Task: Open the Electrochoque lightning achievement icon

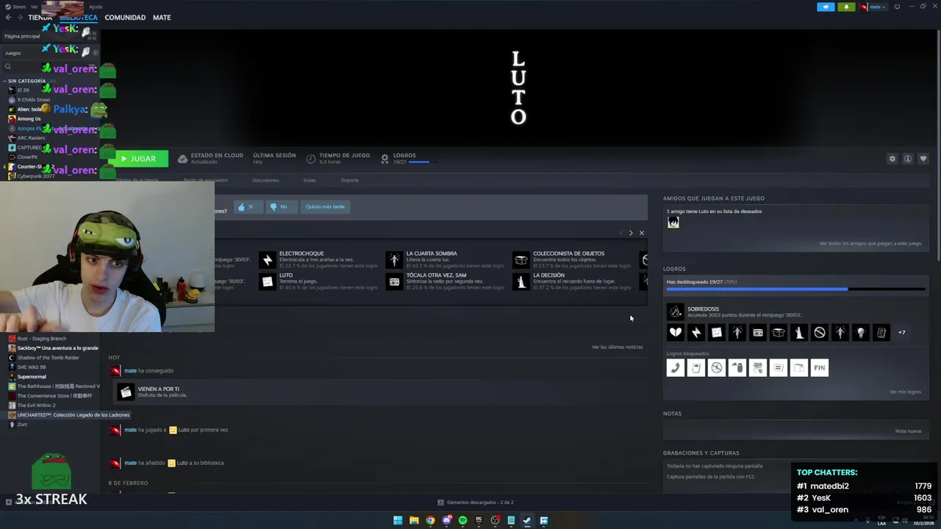Action: 268,259
